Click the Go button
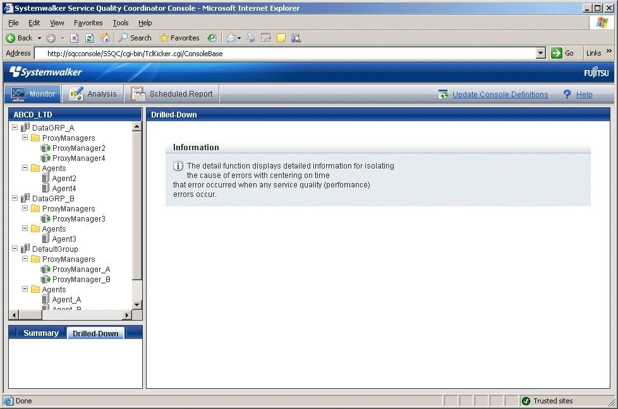This screenshot has width=618, height=409. [x=562, y=53]
